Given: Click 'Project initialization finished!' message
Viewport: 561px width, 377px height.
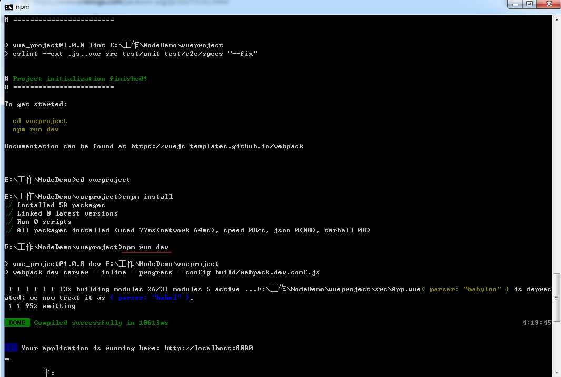Looking at the screenshot, I should pyautogui.click(x=80, y=79).
